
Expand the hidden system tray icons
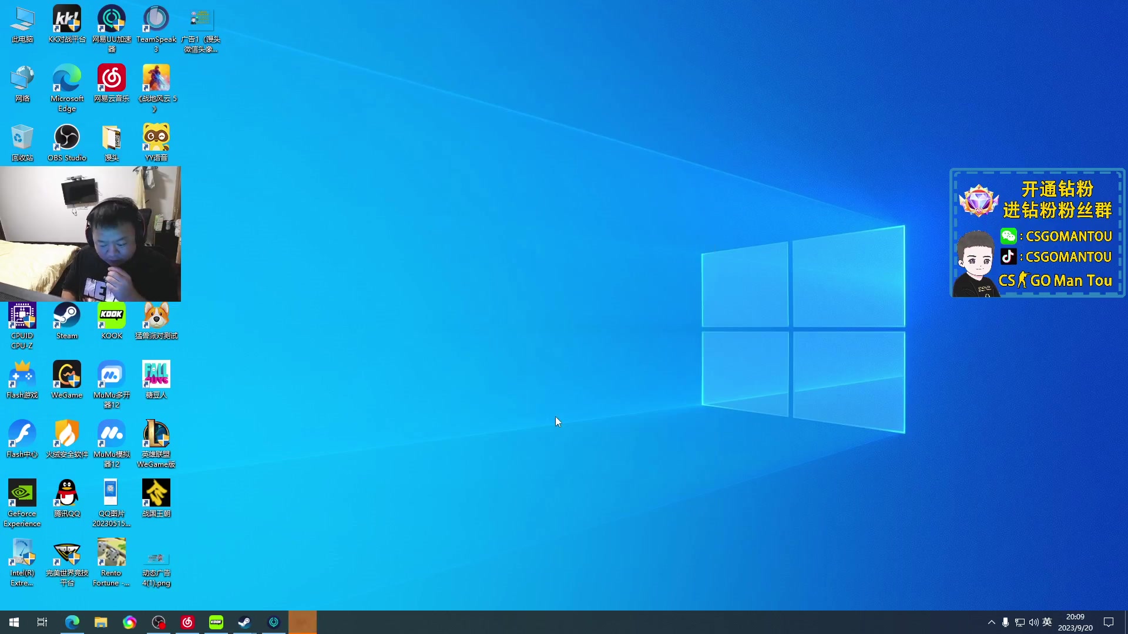point(992,622)
